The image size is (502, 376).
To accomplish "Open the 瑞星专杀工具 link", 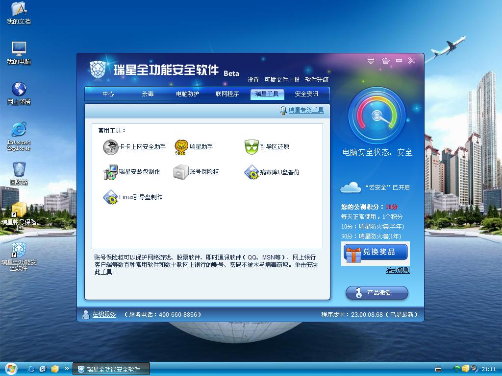I will coord(306,110).
